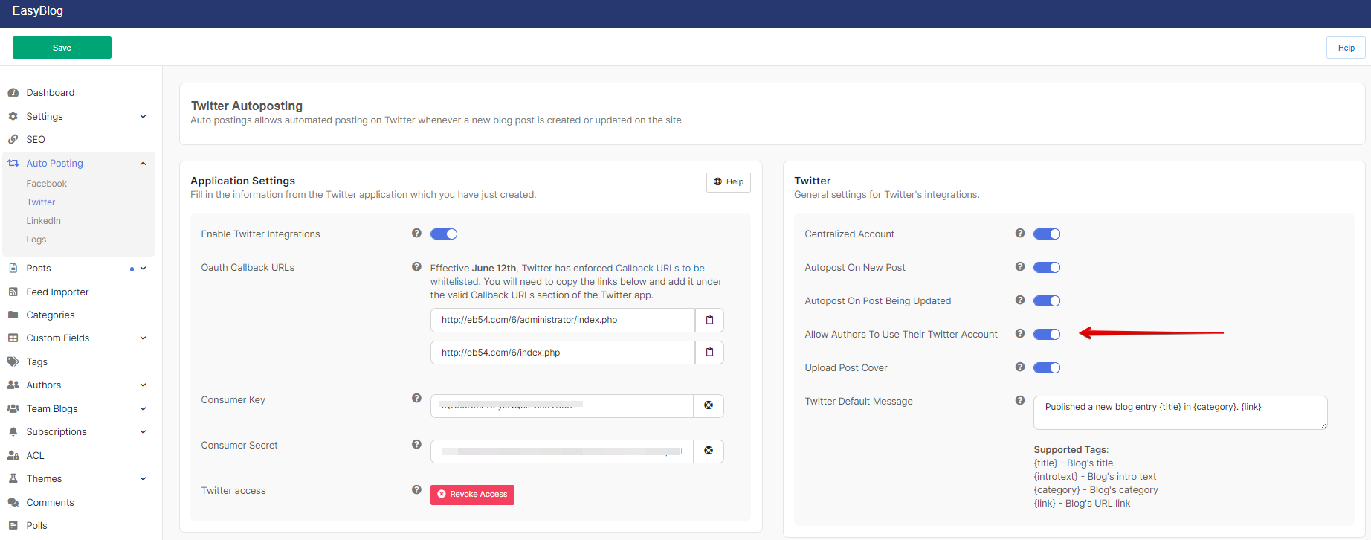Screen dimensions: 1371x540
Task: Copy the site index.php callback URL
Action: pyautogui.click(x=709, y=353)
